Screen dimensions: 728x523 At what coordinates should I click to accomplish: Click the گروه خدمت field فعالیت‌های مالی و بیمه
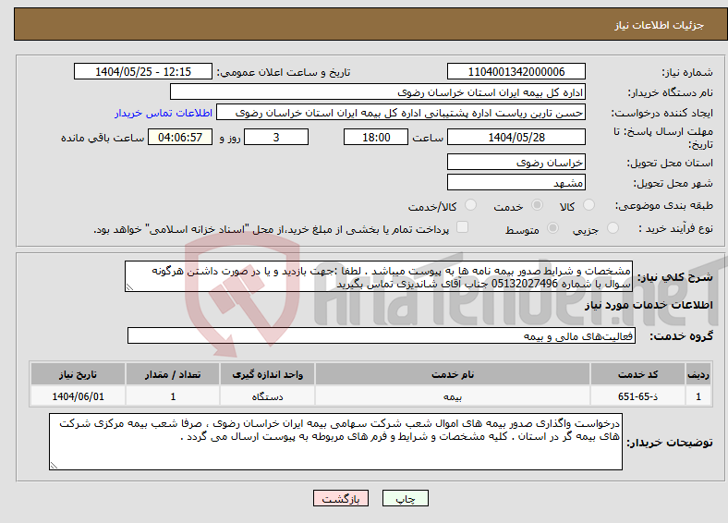(x=382, y=335)
